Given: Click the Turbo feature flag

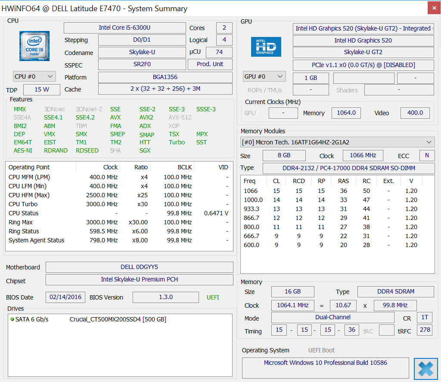Looking at the screenshot, I should coord(177,142).
